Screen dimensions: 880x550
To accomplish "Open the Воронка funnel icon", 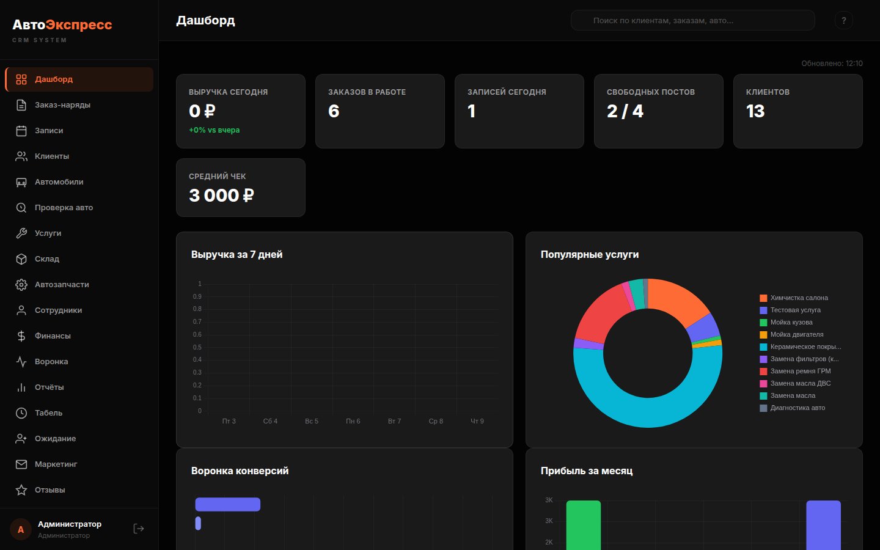I will 21,361.
